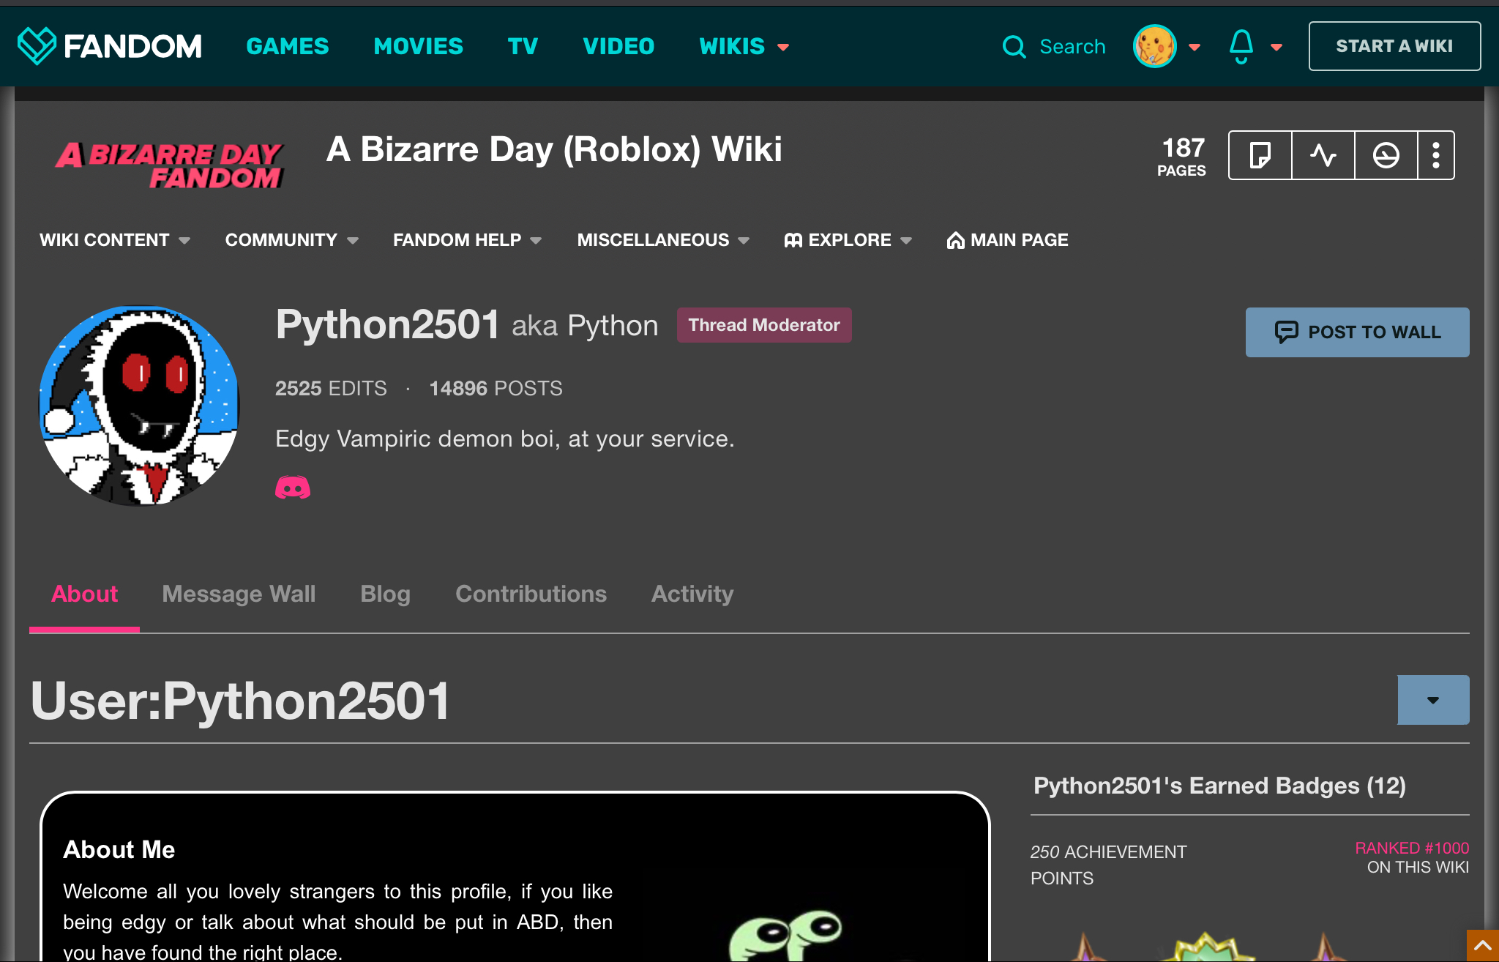The width and height of the screenshot is (1499, 962).
Task: Click the add new page icon
Action: [1260, 155]
